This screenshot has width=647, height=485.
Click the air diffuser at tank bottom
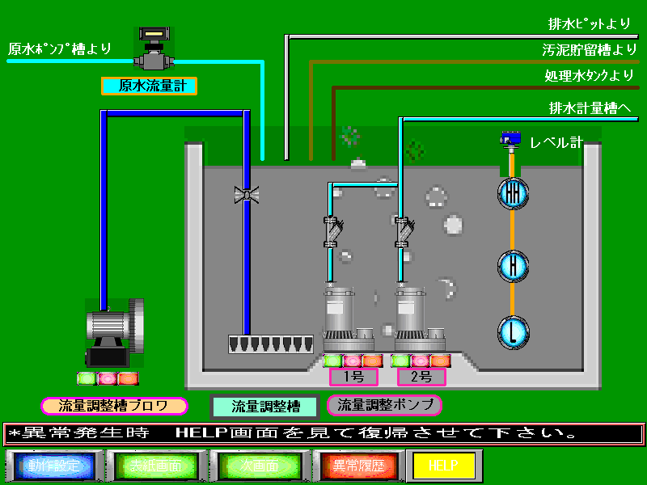click(270, 344)
